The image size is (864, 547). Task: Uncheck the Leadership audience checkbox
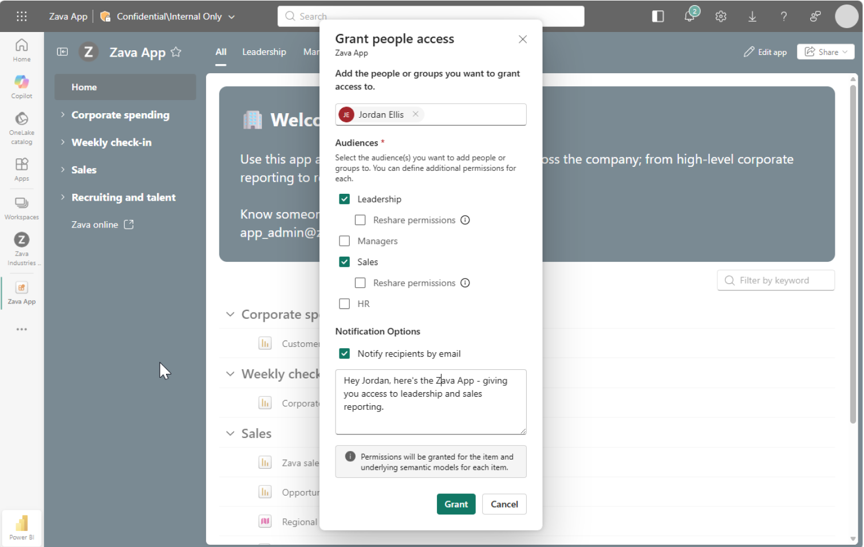[345, 199]
